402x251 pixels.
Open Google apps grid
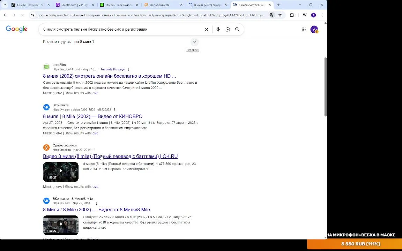point(304,29)
